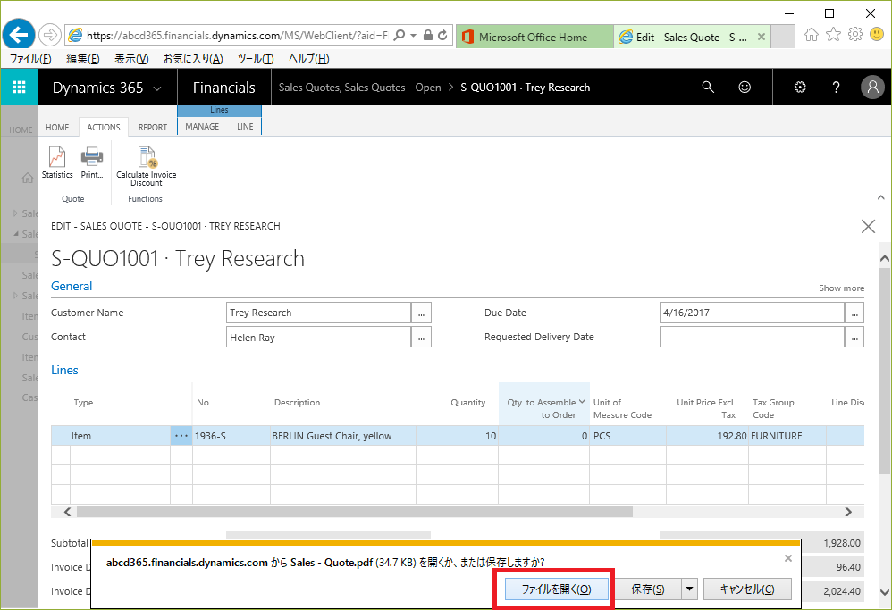The height and width of the screenshot is (610, 892).
Task: Open the settings gear in Dynamics header
Action: 800,87
